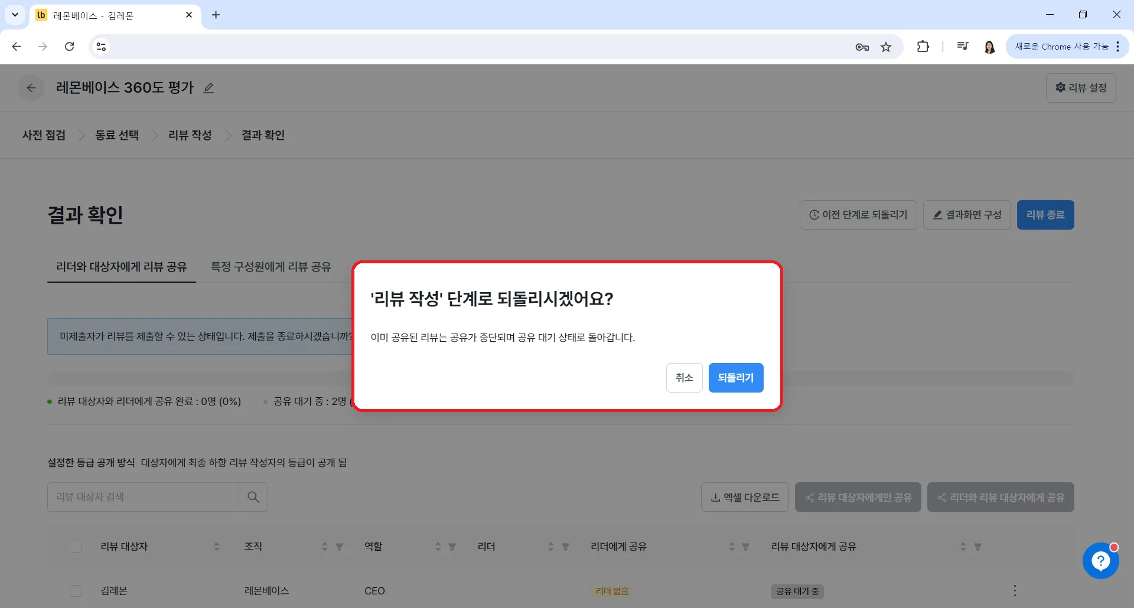Image resolution: width=1134 pixels, height=608 pixels.
Task: Open the media control icon
Action: pos(963,47)
